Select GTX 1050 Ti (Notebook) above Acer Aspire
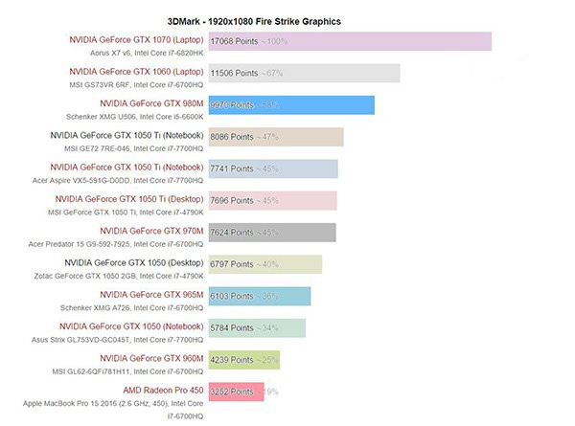 (x=136, y=168)
